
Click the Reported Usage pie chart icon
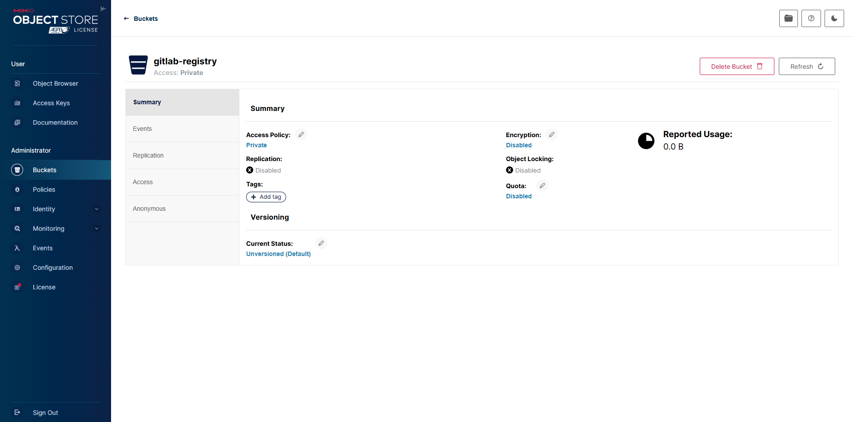click(x=646, y=141)
